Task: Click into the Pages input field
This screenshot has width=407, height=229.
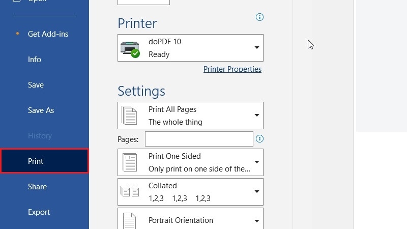Action: pyautogui.click(x=199, y=139)
